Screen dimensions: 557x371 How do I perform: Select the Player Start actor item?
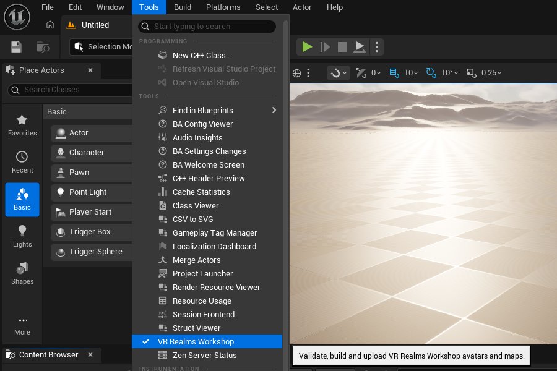point(92,212)
